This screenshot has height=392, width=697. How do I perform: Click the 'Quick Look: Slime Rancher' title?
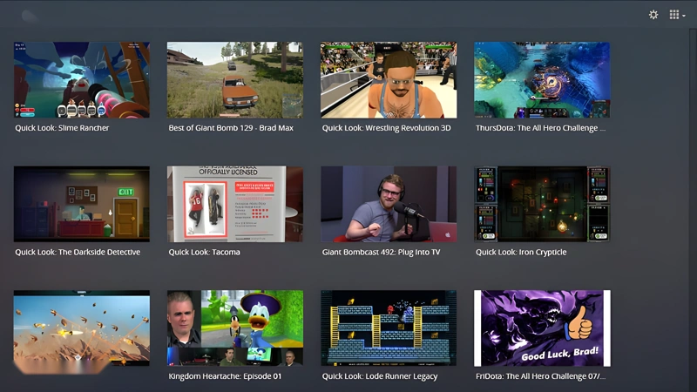(x=62, y=128)
